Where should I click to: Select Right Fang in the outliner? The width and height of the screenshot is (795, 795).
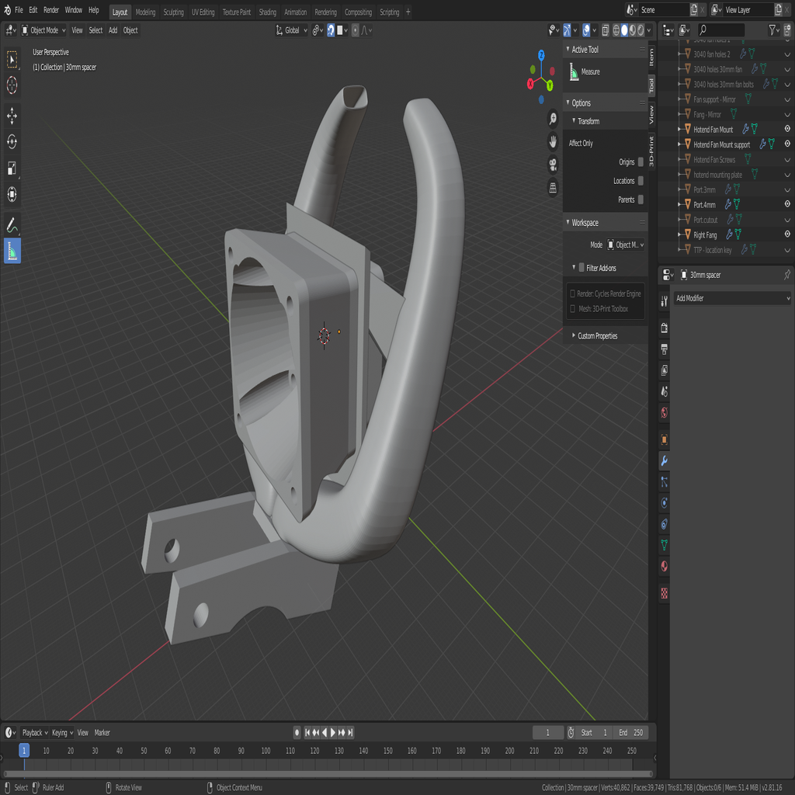point(705,234)
